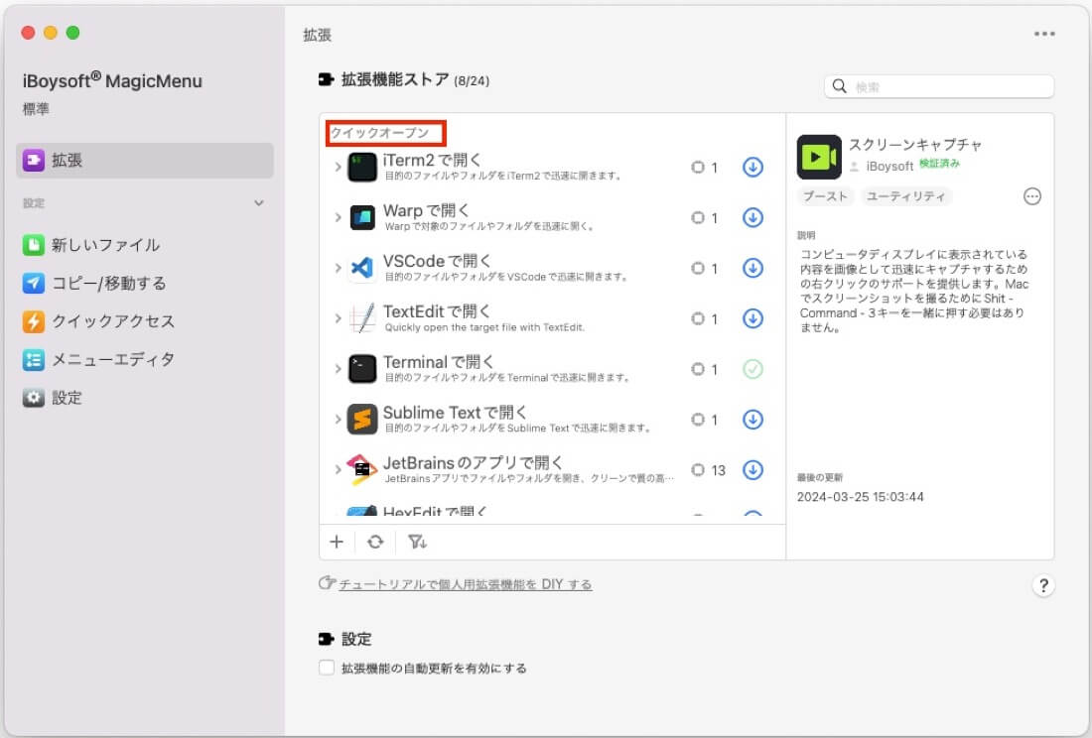The image size is (1092, 738).
Task: Expand the Terminal で開く row
Action: coord(338,369)
